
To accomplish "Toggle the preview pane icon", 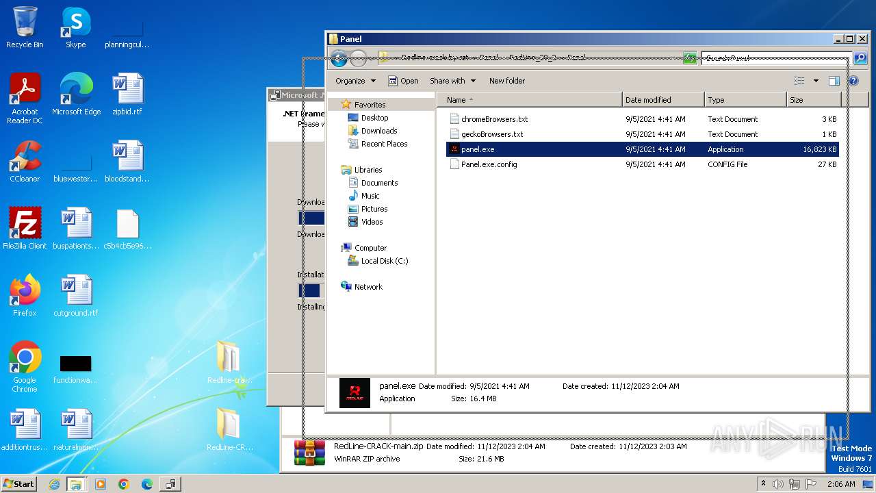I will [x=834, y=81].
